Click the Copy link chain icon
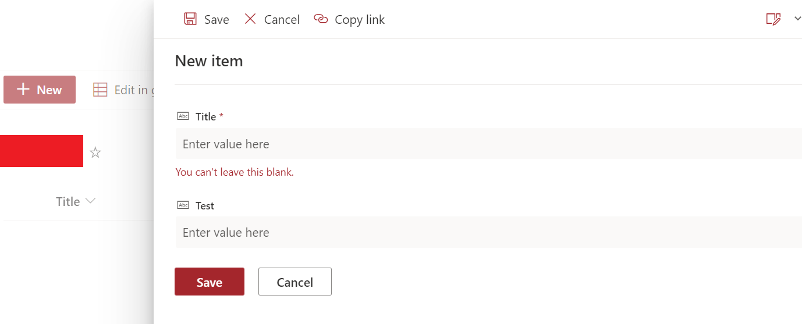This screenshot has width=802, height=324. pyautogui.click(x=321, y=19)
